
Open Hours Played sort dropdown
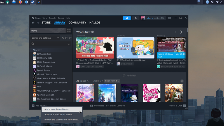(112, 81)
